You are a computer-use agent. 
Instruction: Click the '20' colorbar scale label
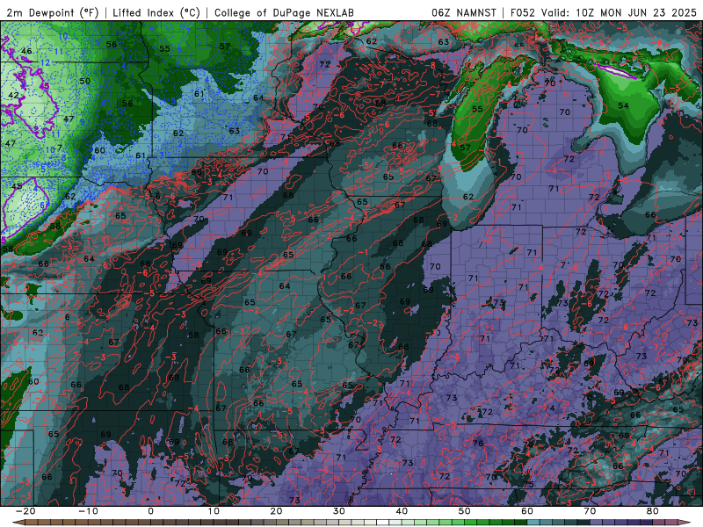[276, 511]
